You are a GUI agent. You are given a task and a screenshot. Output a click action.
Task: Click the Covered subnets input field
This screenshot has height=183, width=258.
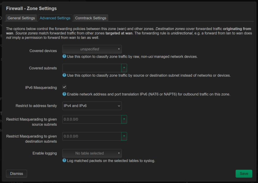(x=92, y=68)
